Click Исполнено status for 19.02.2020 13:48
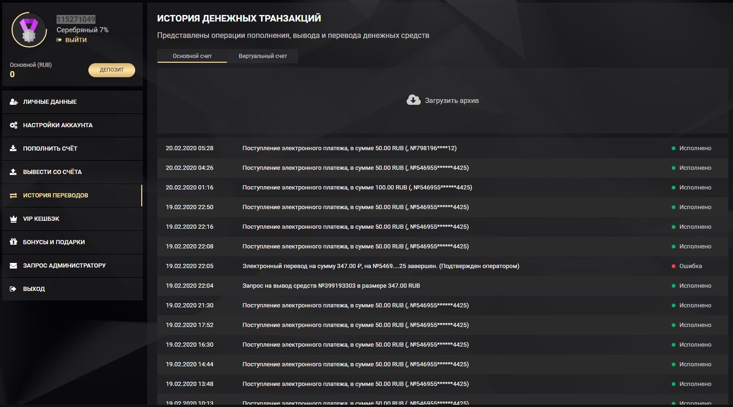The image size is (733, 407). 695,384
